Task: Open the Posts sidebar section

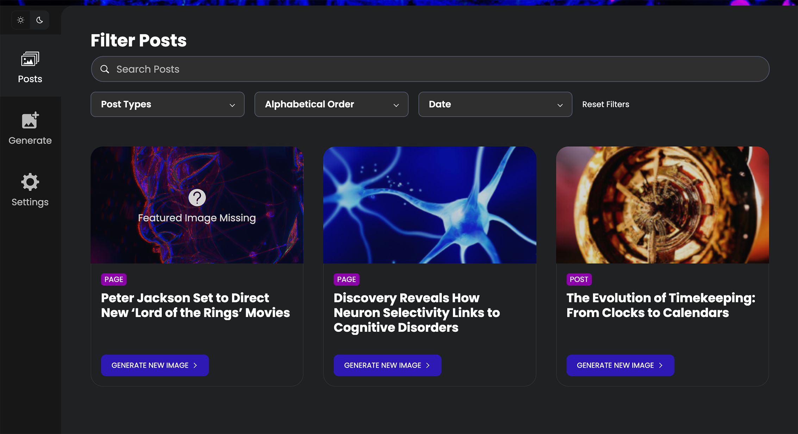Action: pos(30,67)
